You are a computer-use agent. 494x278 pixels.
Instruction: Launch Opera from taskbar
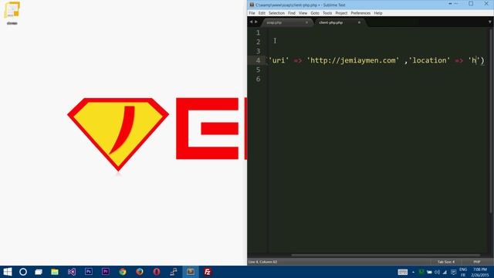(x=157, y=272)
